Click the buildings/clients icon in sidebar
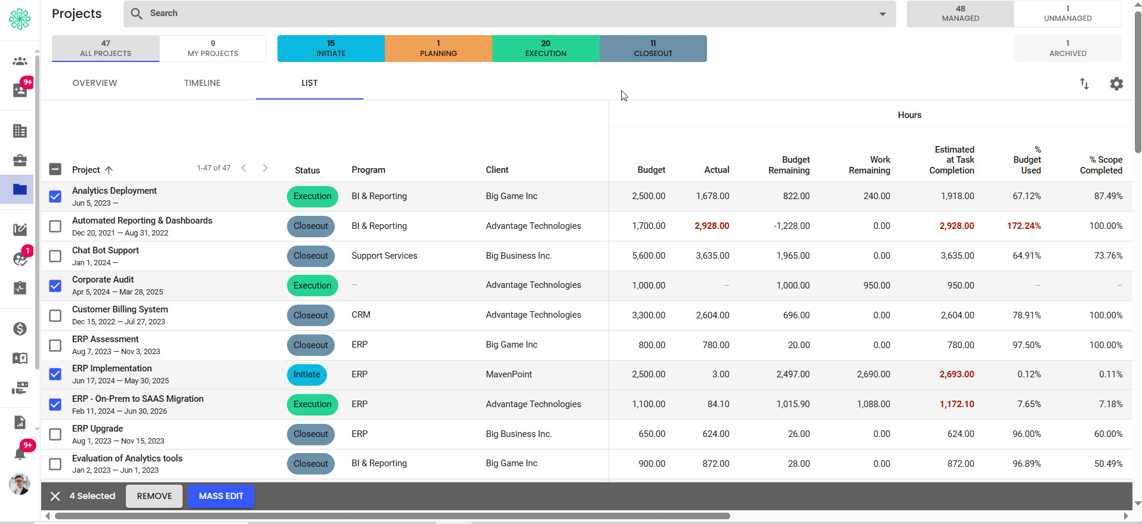 click(20, 131)
